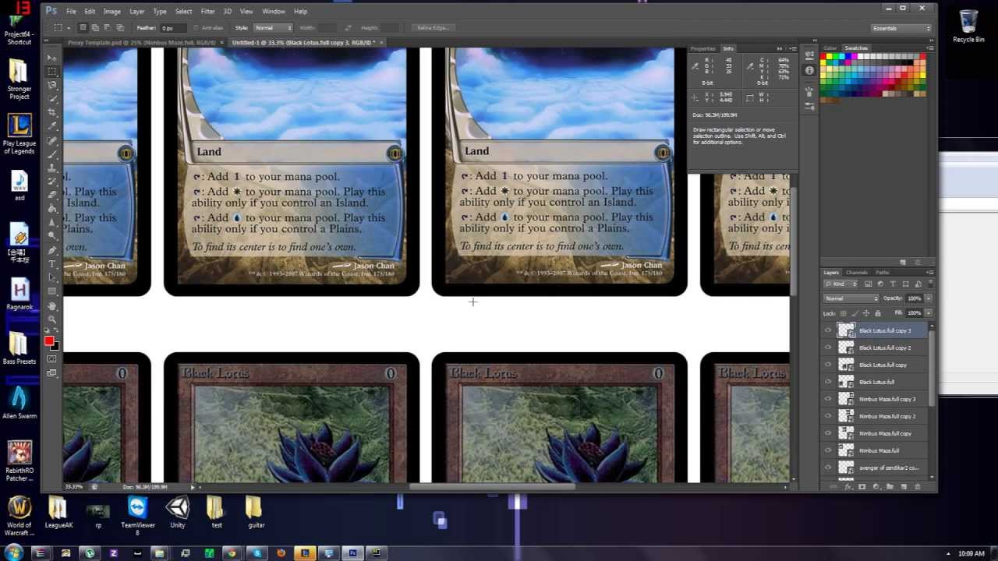Open layer style fx menu
The image size is (998, 561).
click(x=848, y=487)
